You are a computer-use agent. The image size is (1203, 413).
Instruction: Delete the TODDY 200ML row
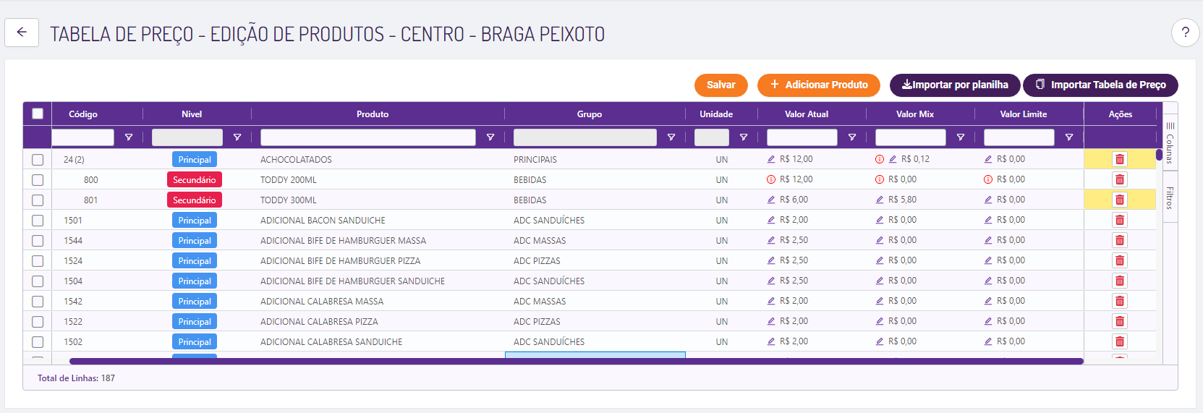coord(1119,179)
